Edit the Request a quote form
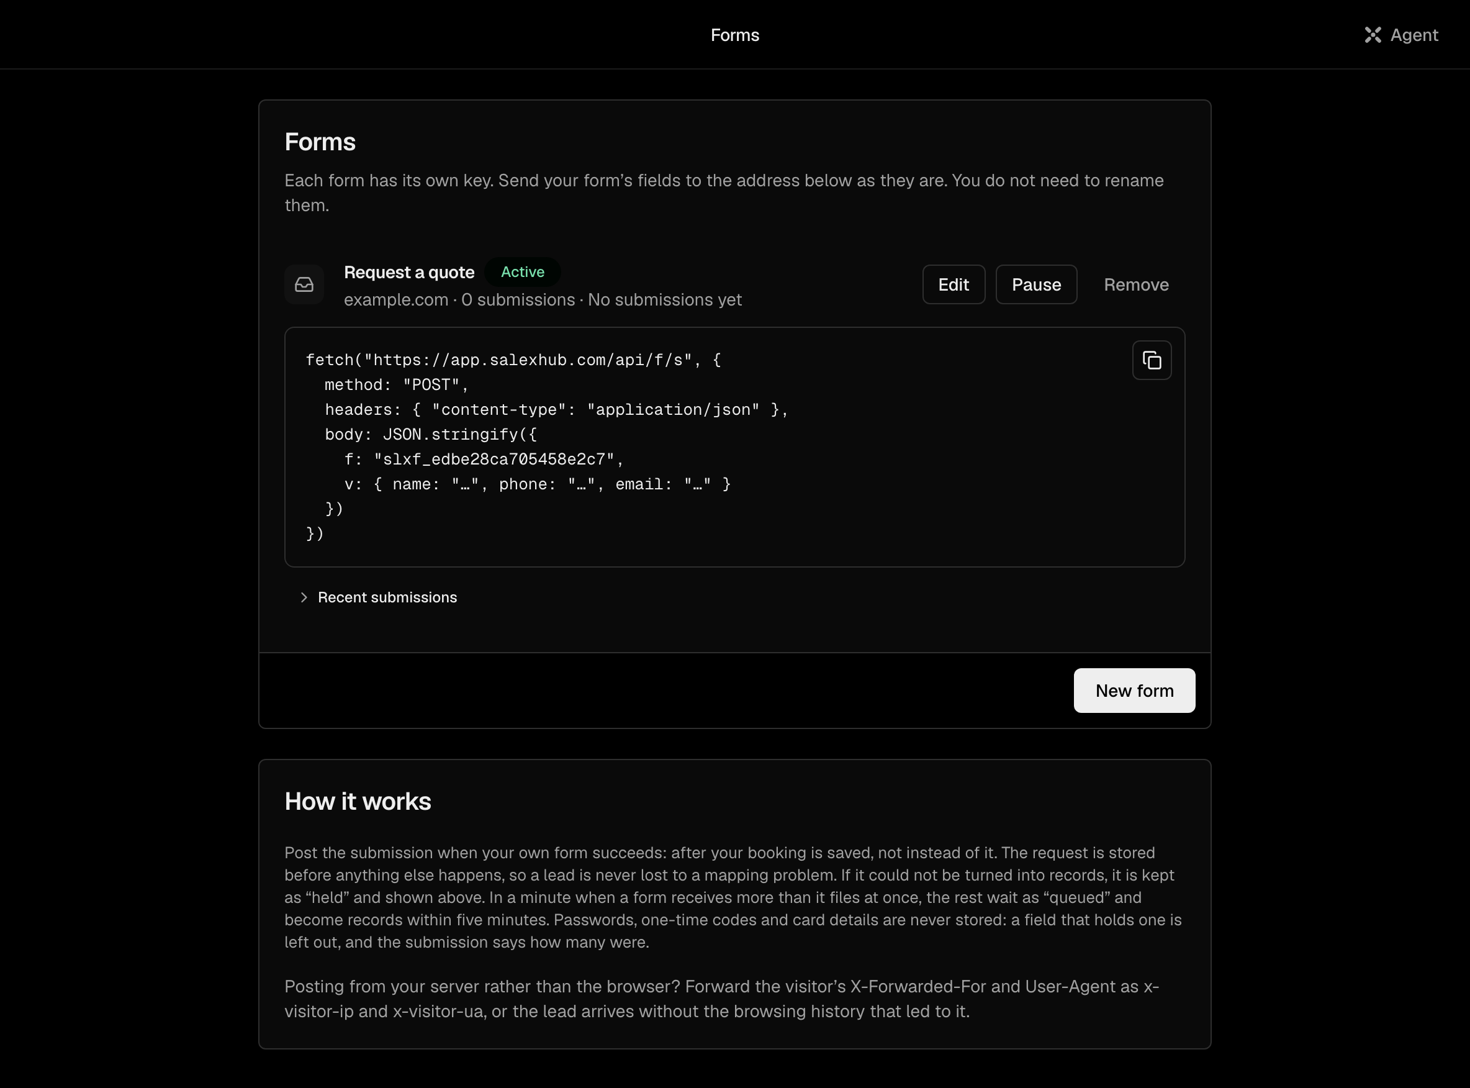1470x1088 pixels. 954,284
